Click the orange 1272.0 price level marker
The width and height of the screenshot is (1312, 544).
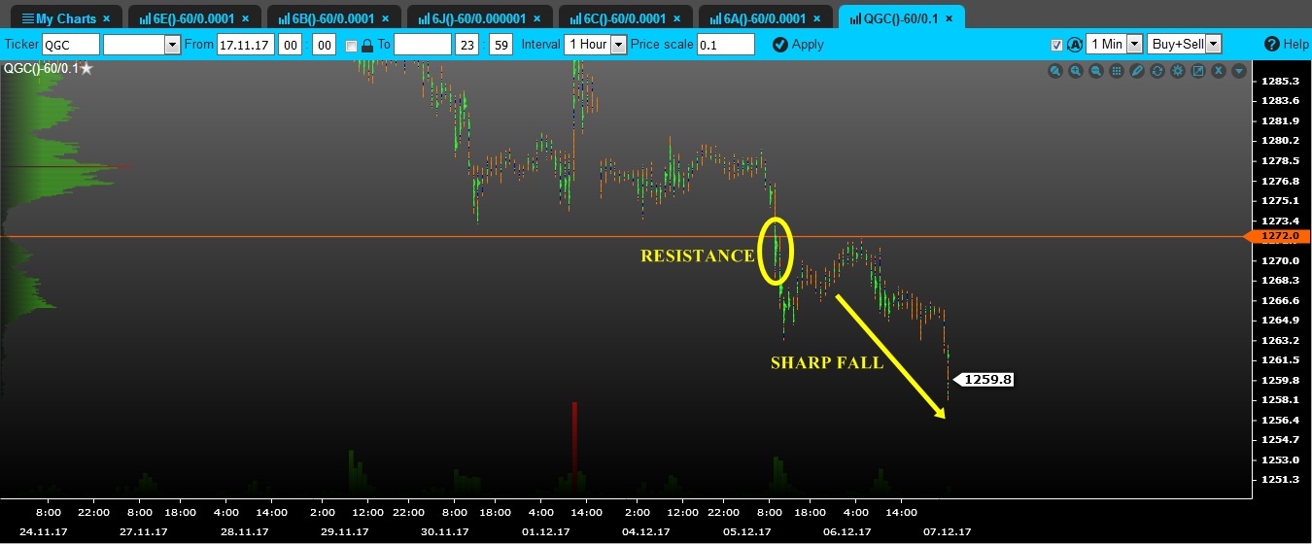point(1278,236)
